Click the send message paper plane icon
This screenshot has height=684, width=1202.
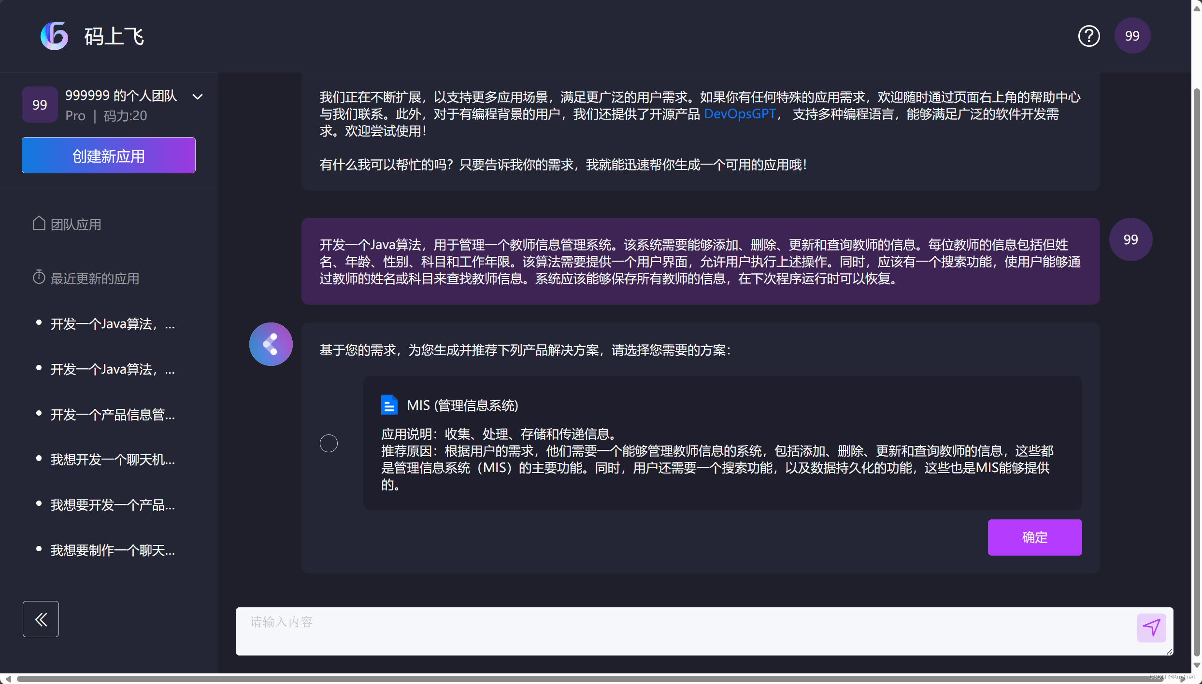[x=1151, y=628]
